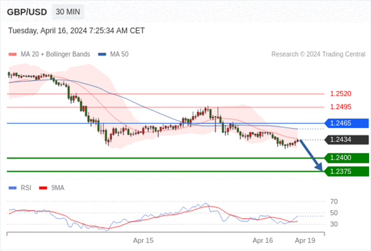Click the RSI 30 axis value

pos(334,224)
